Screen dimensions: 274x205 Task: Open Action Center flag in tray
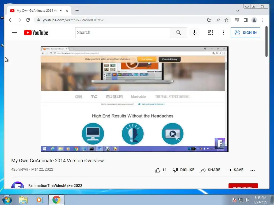click(234, 200)
